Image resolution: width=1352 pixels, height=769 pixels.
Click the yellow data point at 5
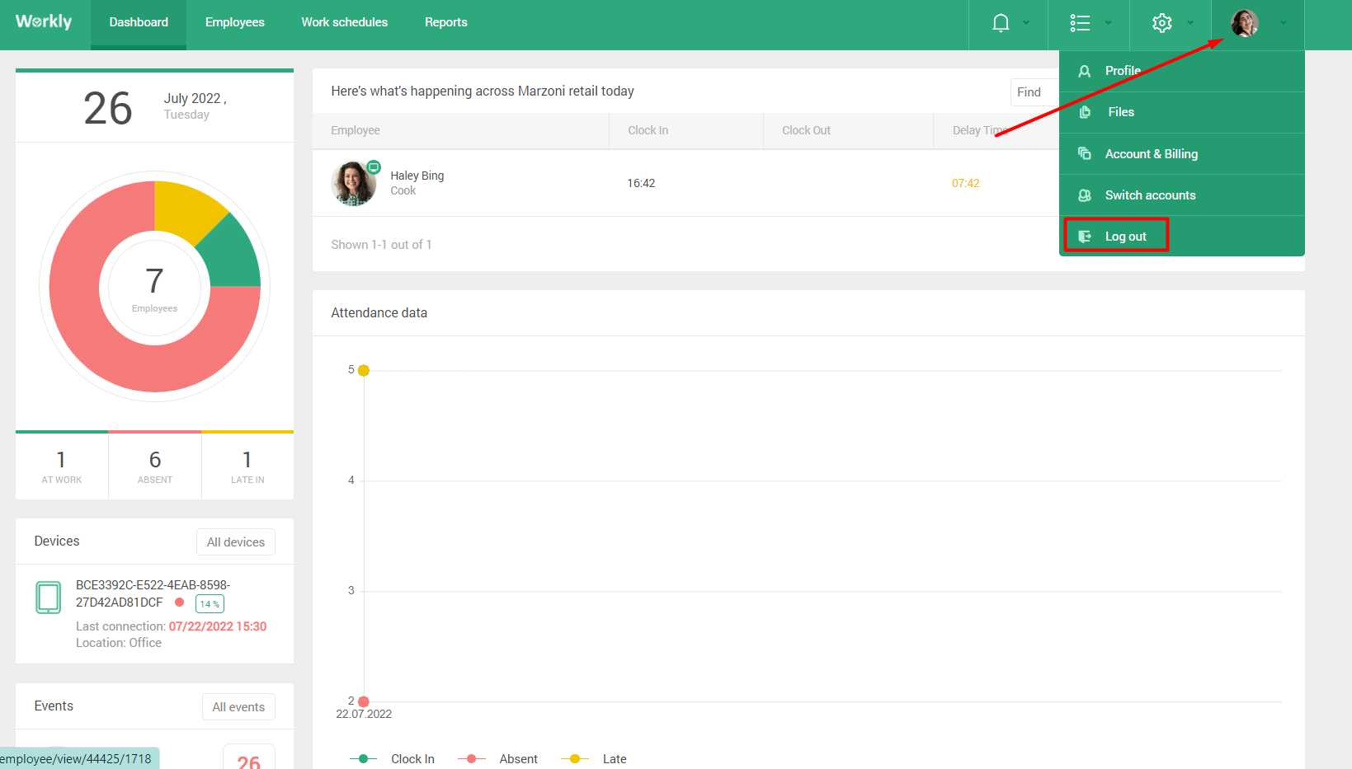[364, 371]
